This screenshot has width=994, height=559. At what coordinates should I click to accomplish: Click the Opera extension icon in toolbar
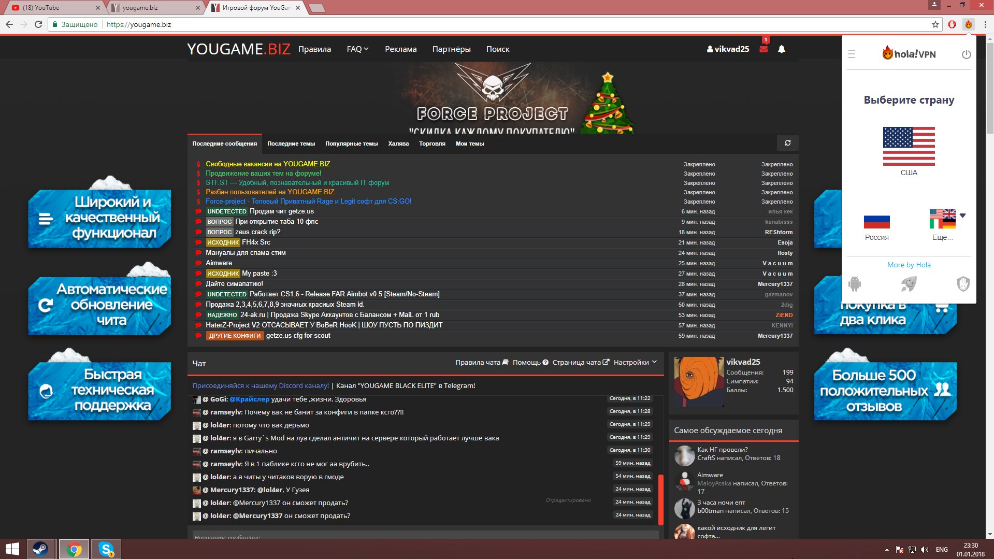(x=952, y=24)
